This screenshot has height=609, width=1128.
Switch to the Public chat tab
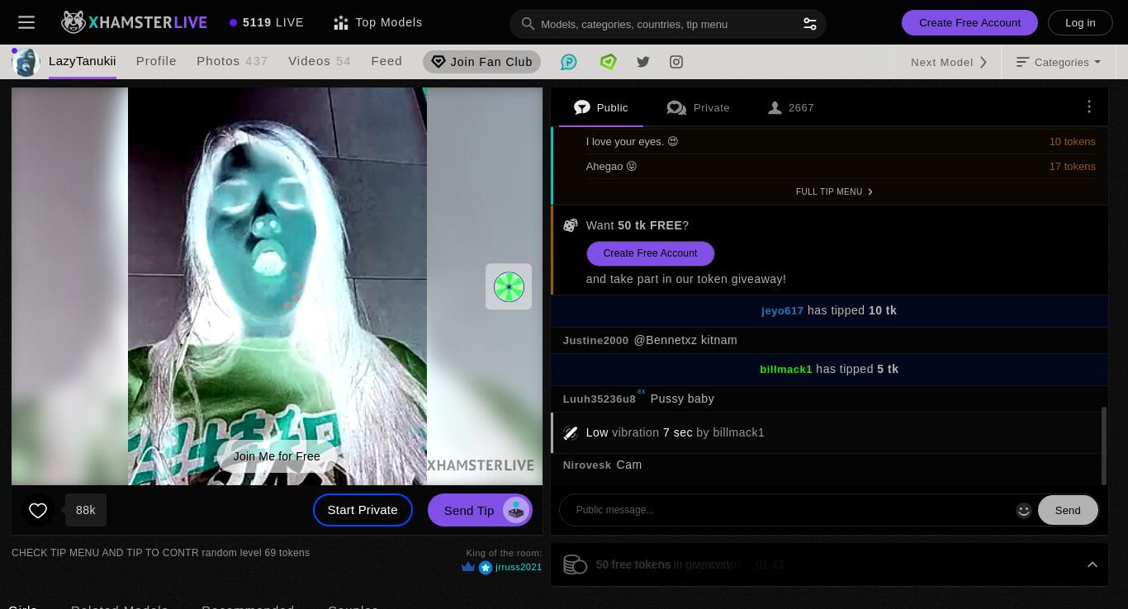(601, 107)
